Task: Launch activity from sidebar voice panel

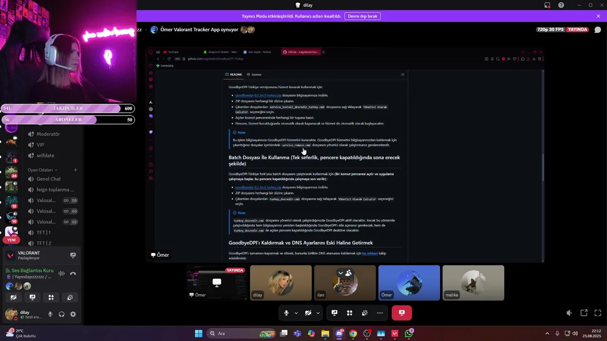Action: 51,297
